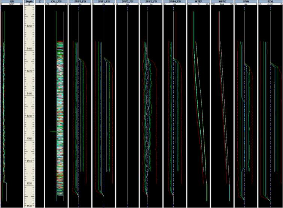Click the SPIF4_FSI track header

click(x=175, y=1)
